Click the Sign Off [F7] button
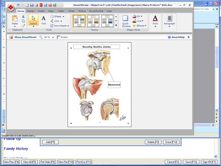The image size is (221, 166). 209,162
